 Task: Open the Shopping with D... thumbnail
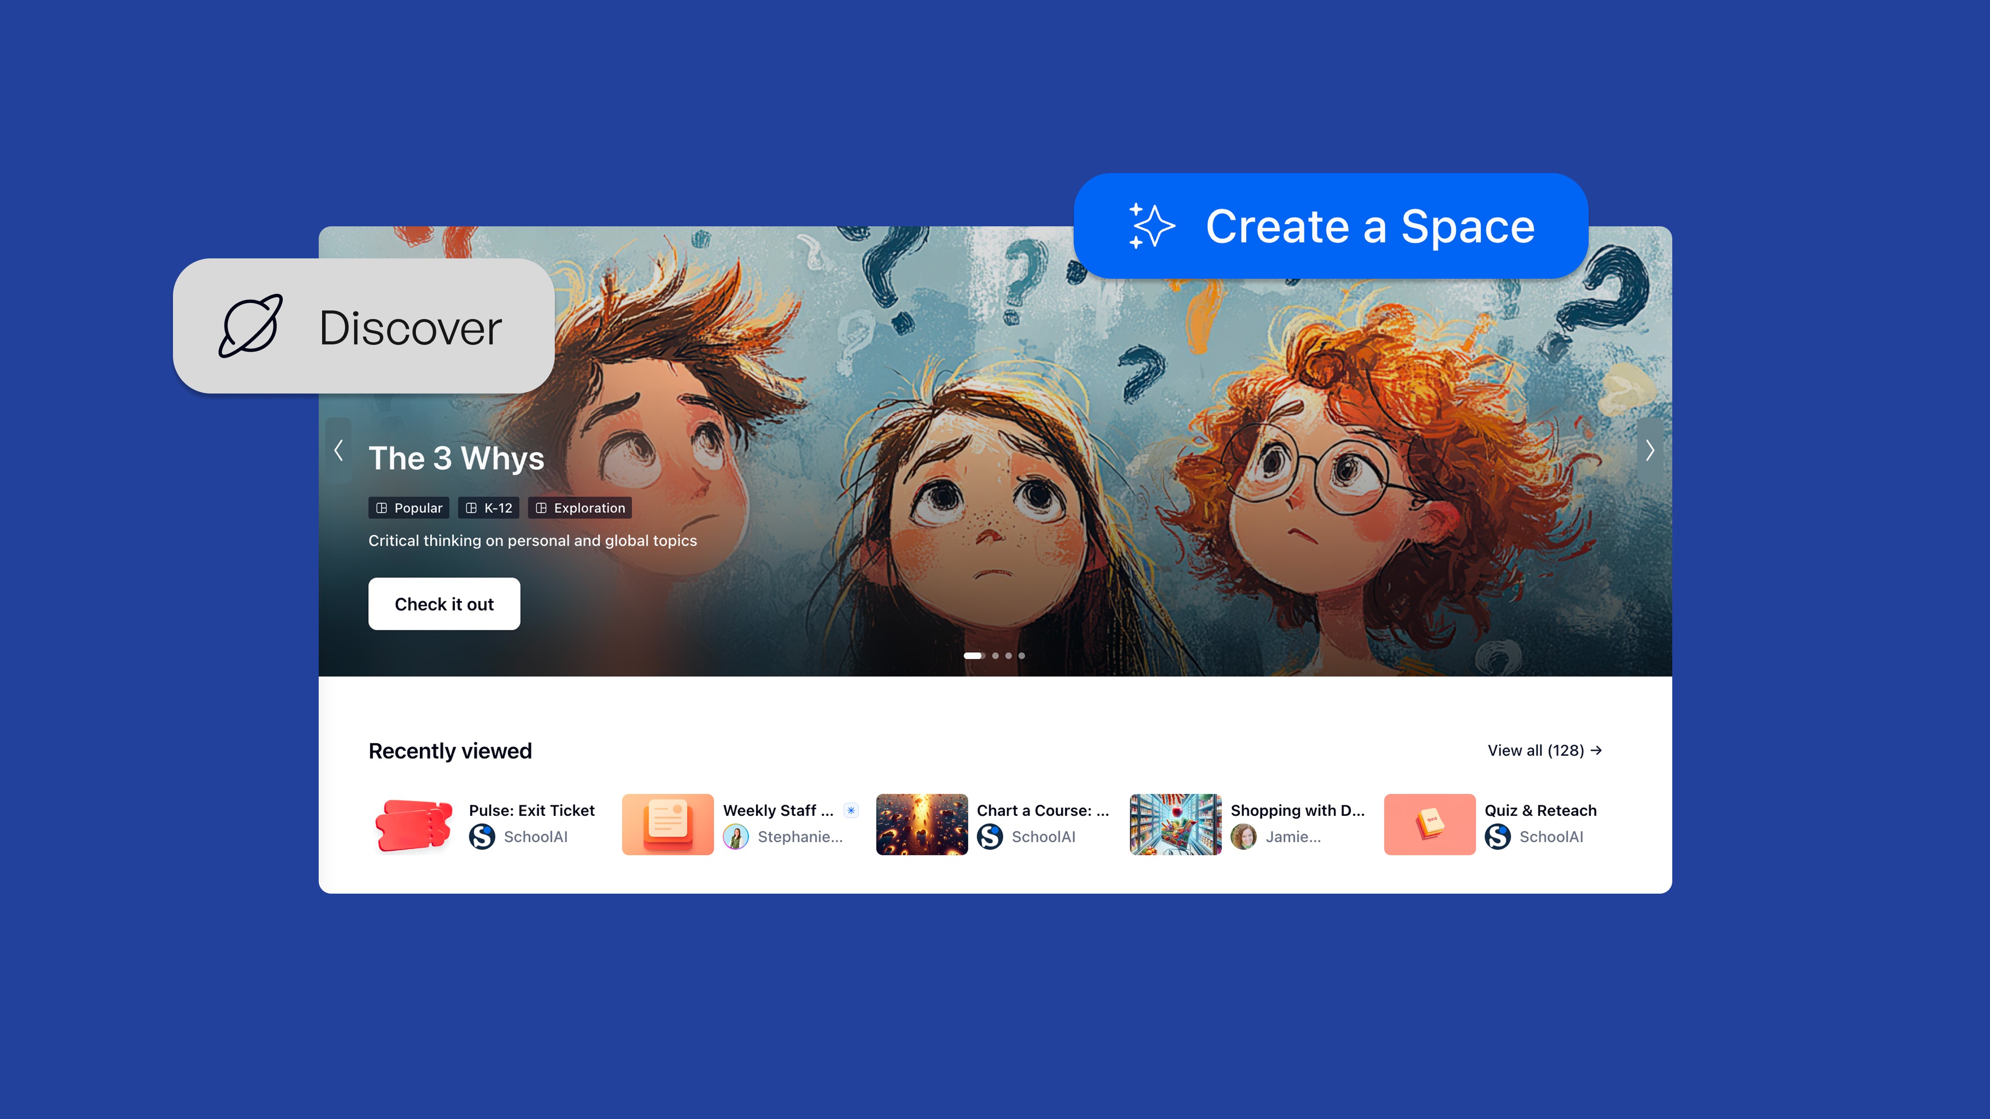1175,824
